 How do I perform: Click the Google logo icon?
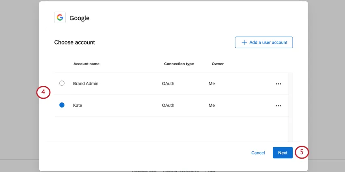coord(60,17)
